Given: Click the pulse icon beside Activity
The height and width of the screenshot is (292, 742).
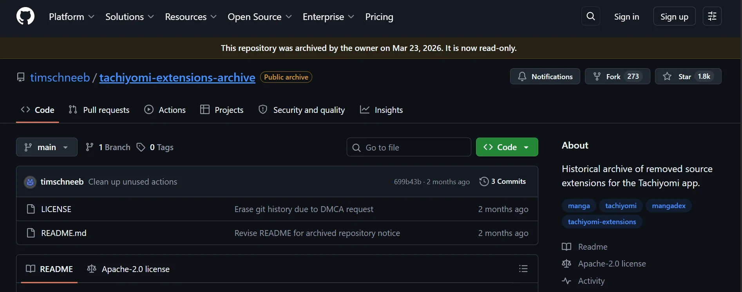Looking at the screenshot, I should (x=566, y=281).
